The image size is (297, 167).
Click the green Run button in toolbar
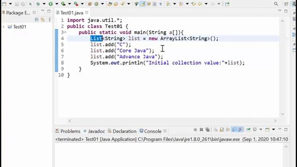[51, 4]
